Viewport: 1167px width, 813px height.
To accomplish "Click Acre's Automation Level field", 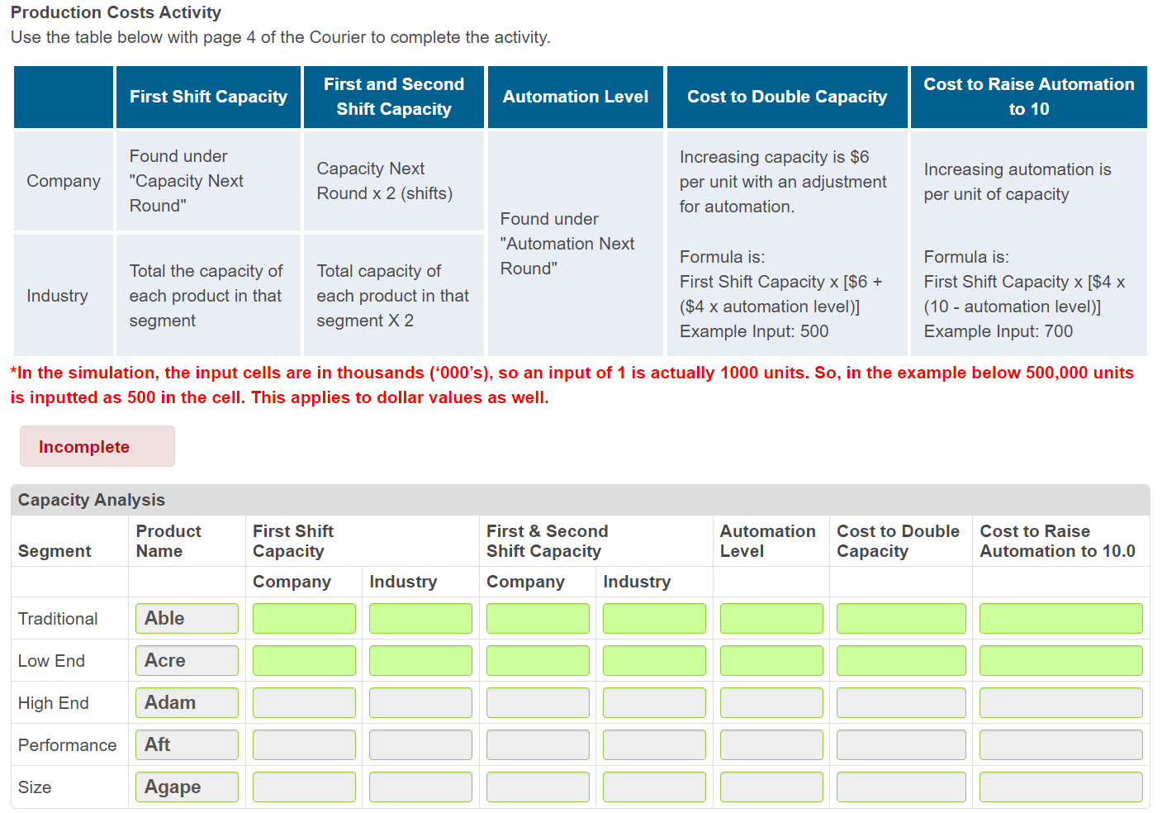I will 771,660.
